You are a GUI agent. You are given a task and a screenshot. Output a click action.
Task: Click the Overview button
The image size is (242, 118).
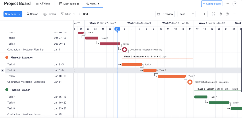(x=165, y=14)
